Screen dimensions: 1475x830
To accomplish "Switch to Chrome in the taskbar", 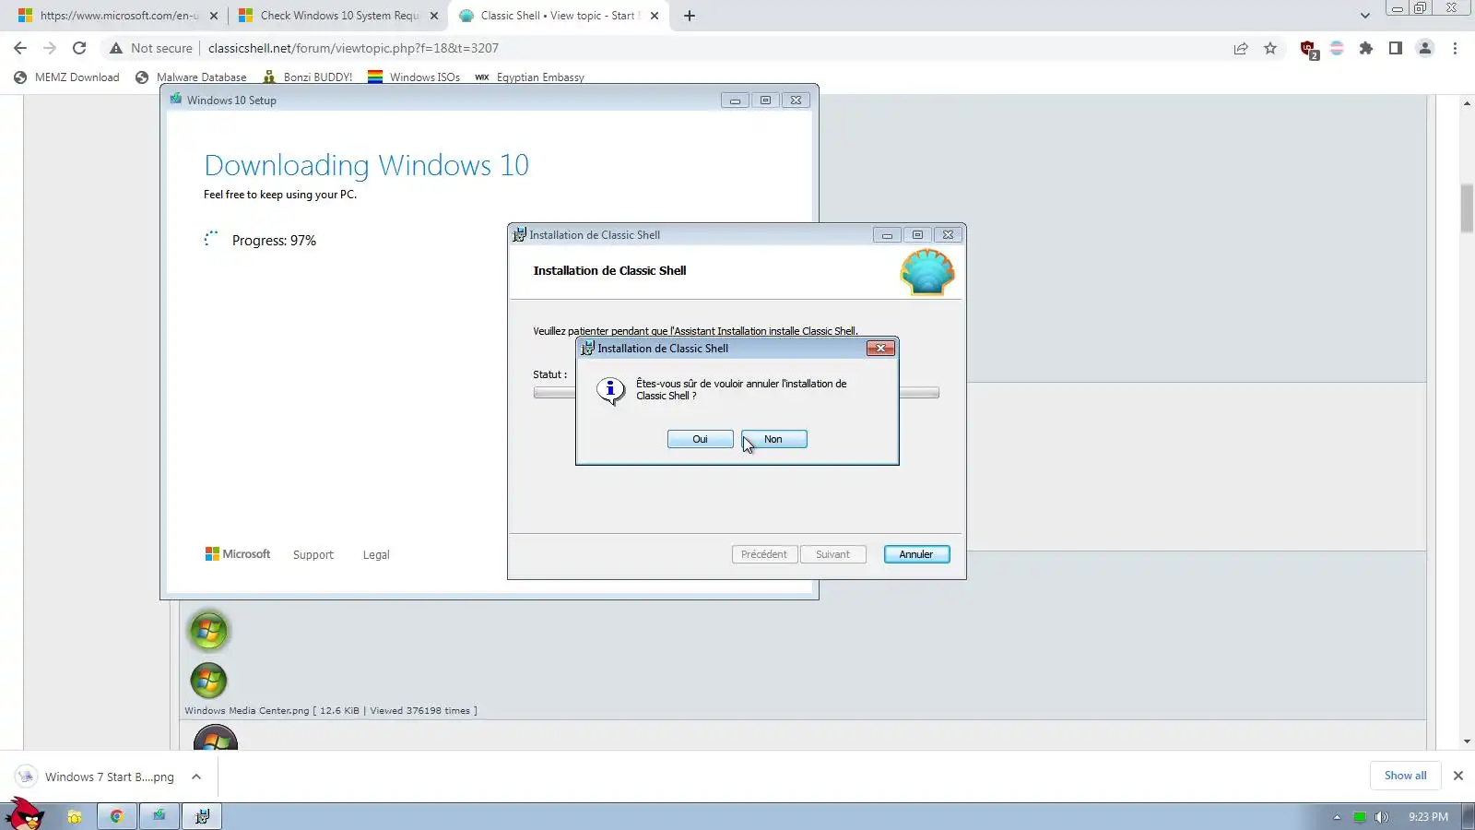I will tap(117, 816).
